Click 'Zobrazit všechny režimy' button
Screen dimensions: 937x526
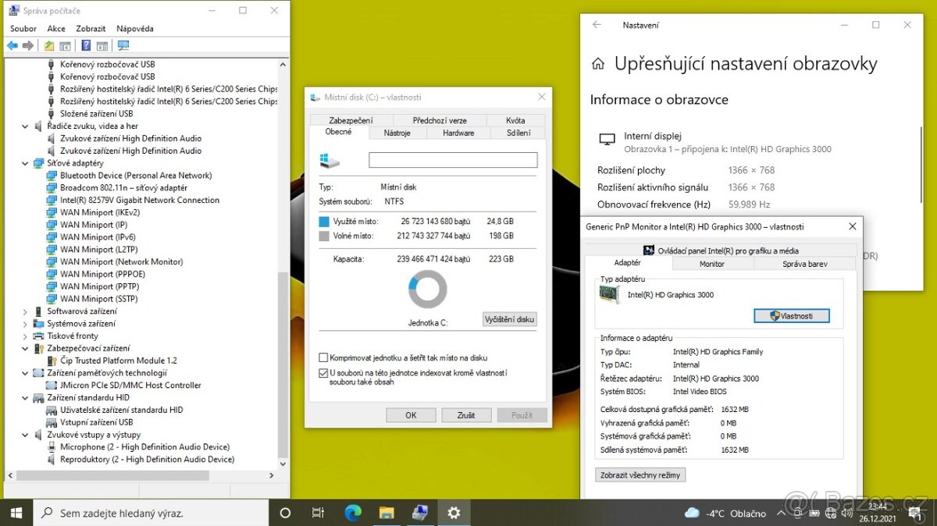pyautogui.click(x=640, y=474)
